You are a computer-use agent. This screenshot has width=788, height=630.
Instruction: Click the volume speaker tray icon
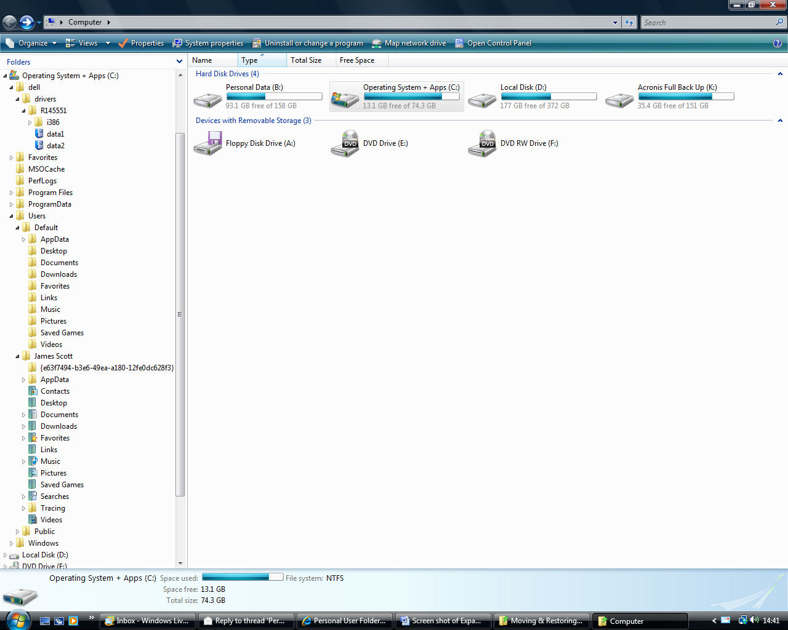click(754, 620)
